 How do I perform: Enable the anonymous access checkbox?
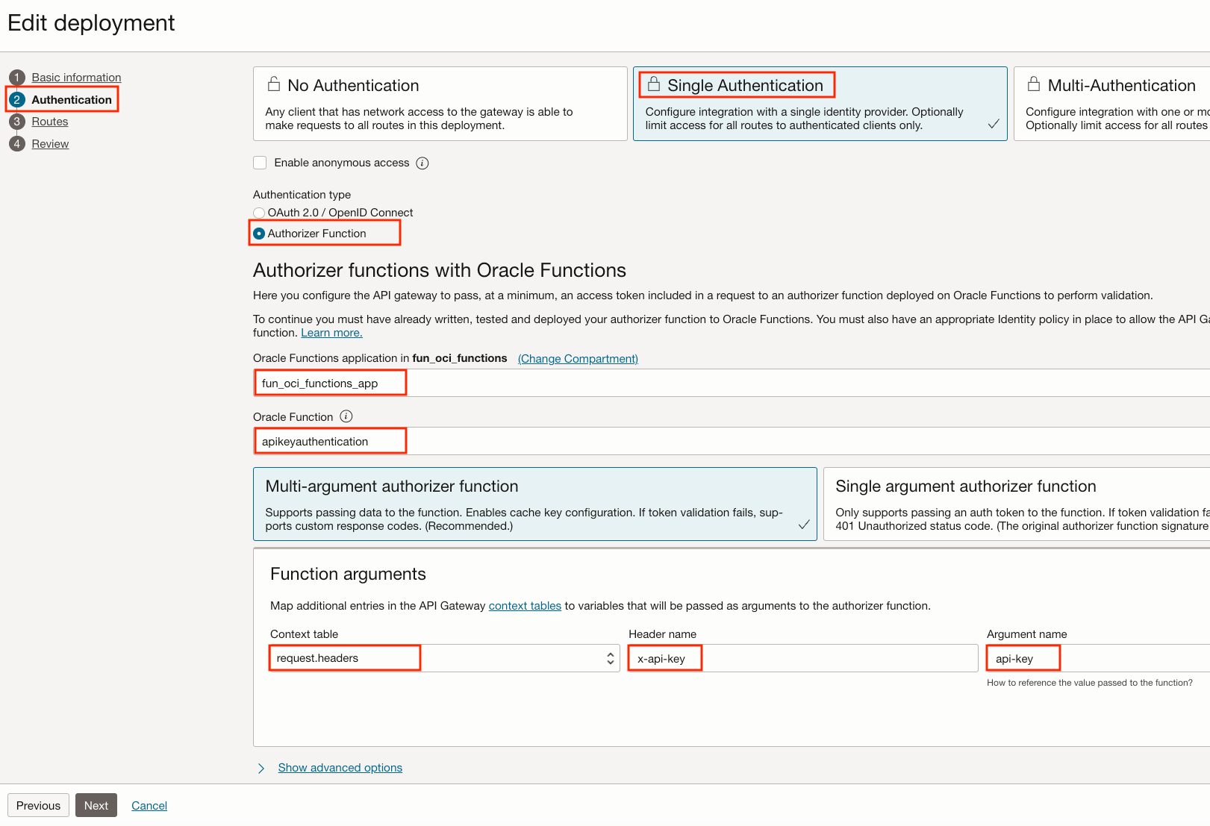(x=260, y=163)
